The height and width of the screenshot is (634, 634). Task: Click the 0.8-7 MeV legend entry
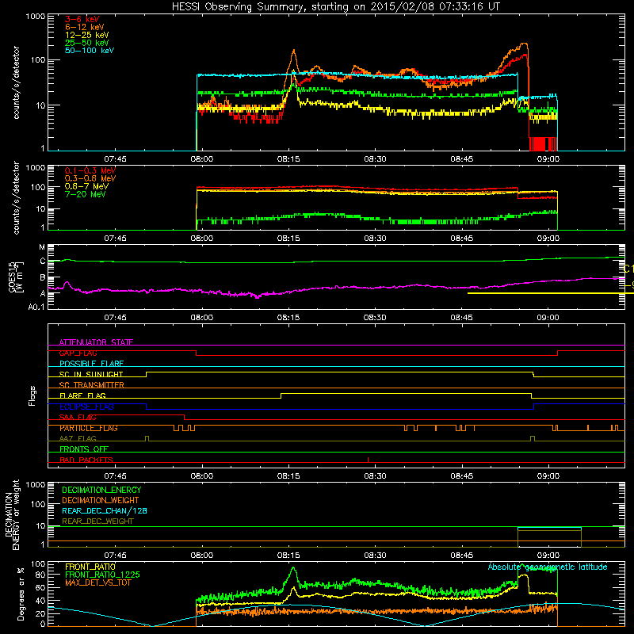click(86, 186)
